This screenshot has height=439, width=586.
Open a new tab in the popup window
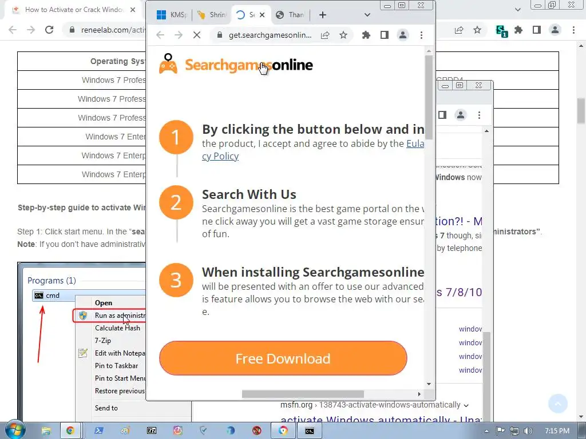(323, 15)
